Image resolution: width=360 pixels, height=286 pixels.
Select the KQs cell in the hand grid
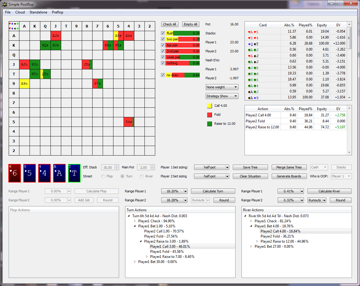coord(45,45)
